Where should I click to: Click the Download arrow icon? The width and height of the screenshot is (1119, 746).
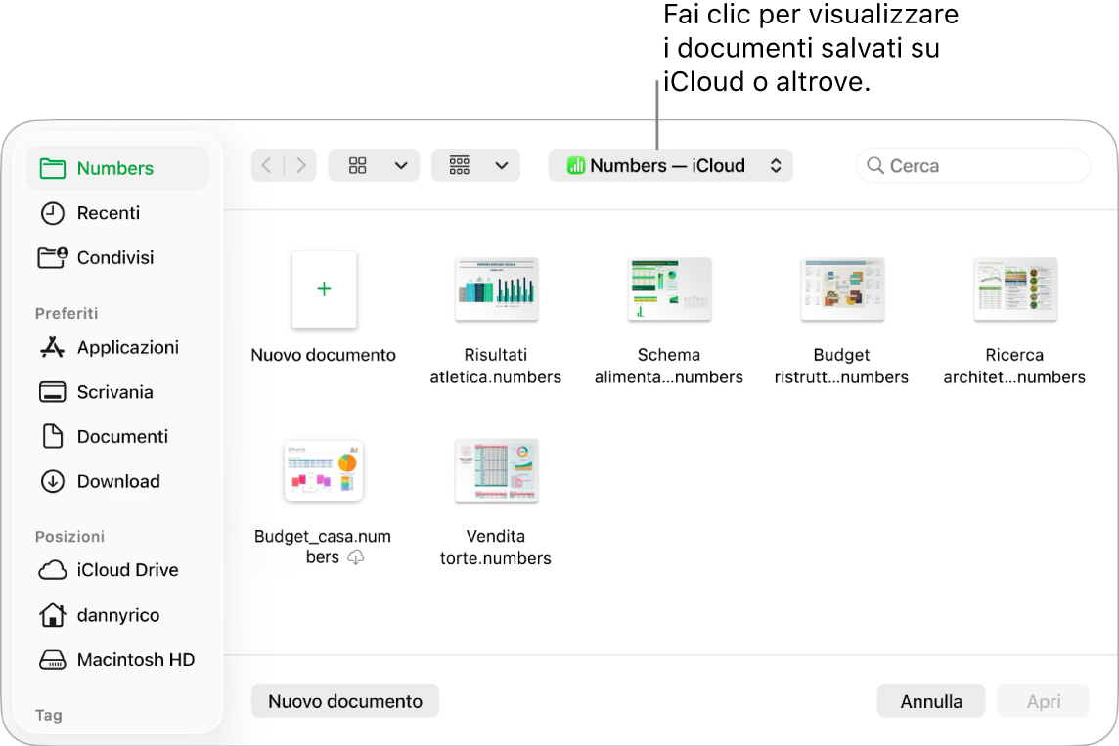52,481
